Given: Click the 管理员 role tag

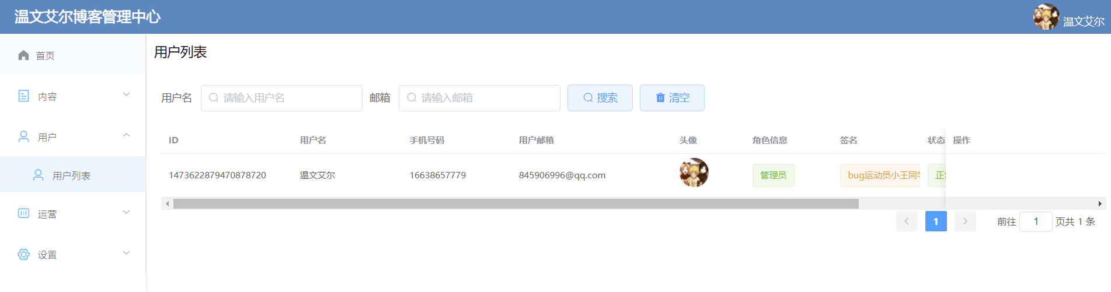Looking at the screenshot, I should (773, 175).
